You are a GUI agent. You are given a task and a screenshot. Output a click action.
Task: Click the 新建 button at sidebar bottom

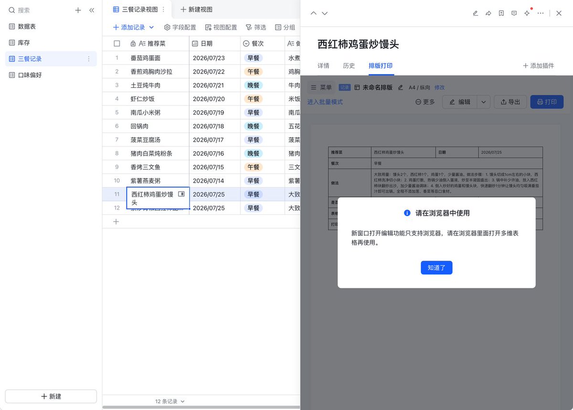pos(51,396)
